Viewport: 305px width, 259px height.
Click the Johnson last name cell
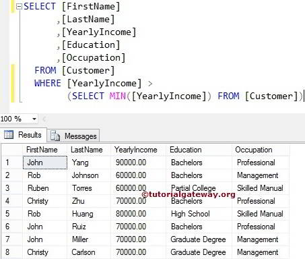pos(89,175)
